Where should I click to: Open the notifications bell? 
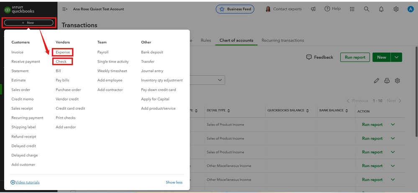[381, 9]
